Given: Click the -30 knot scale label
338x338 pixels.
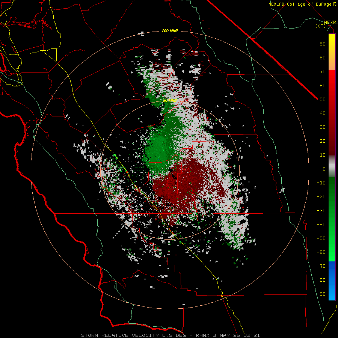Looking at the screenshot, I should (321, 211).
